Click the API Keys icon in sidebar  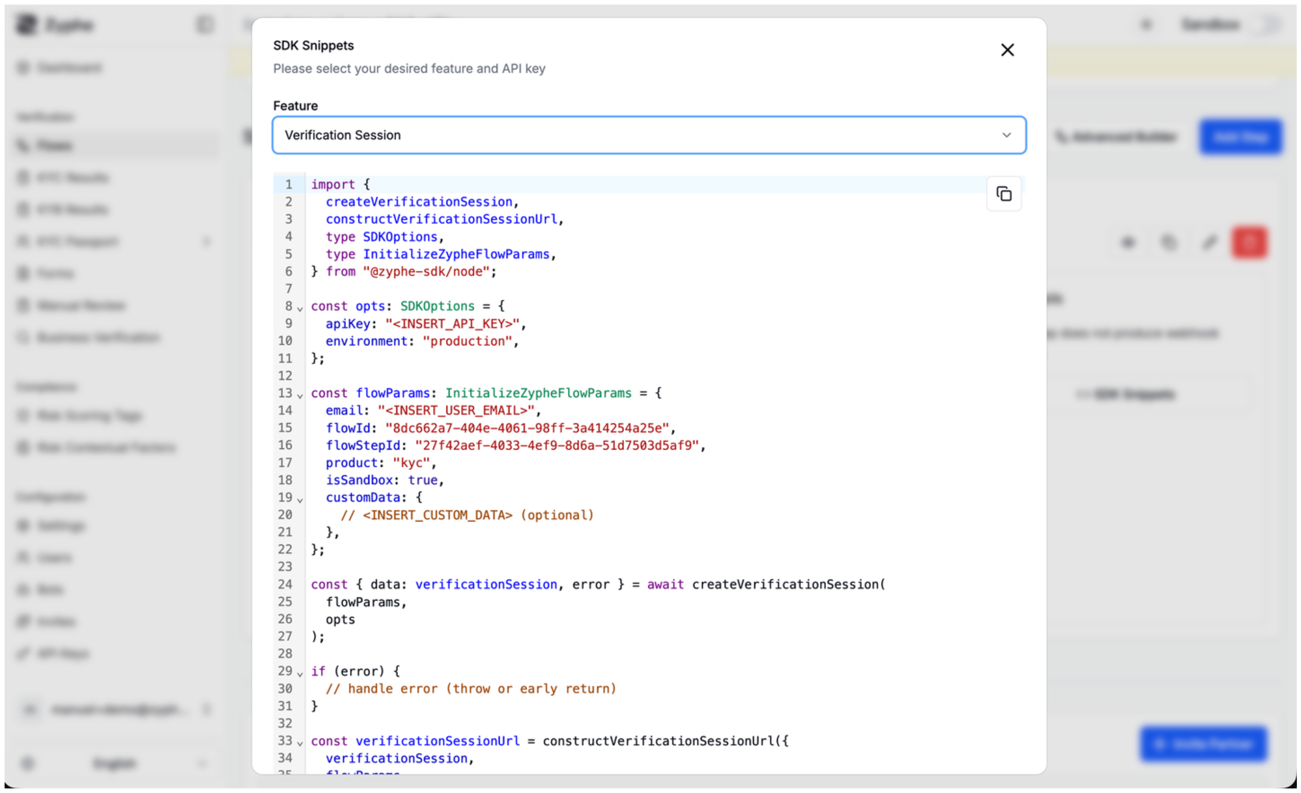pos(23,654)
